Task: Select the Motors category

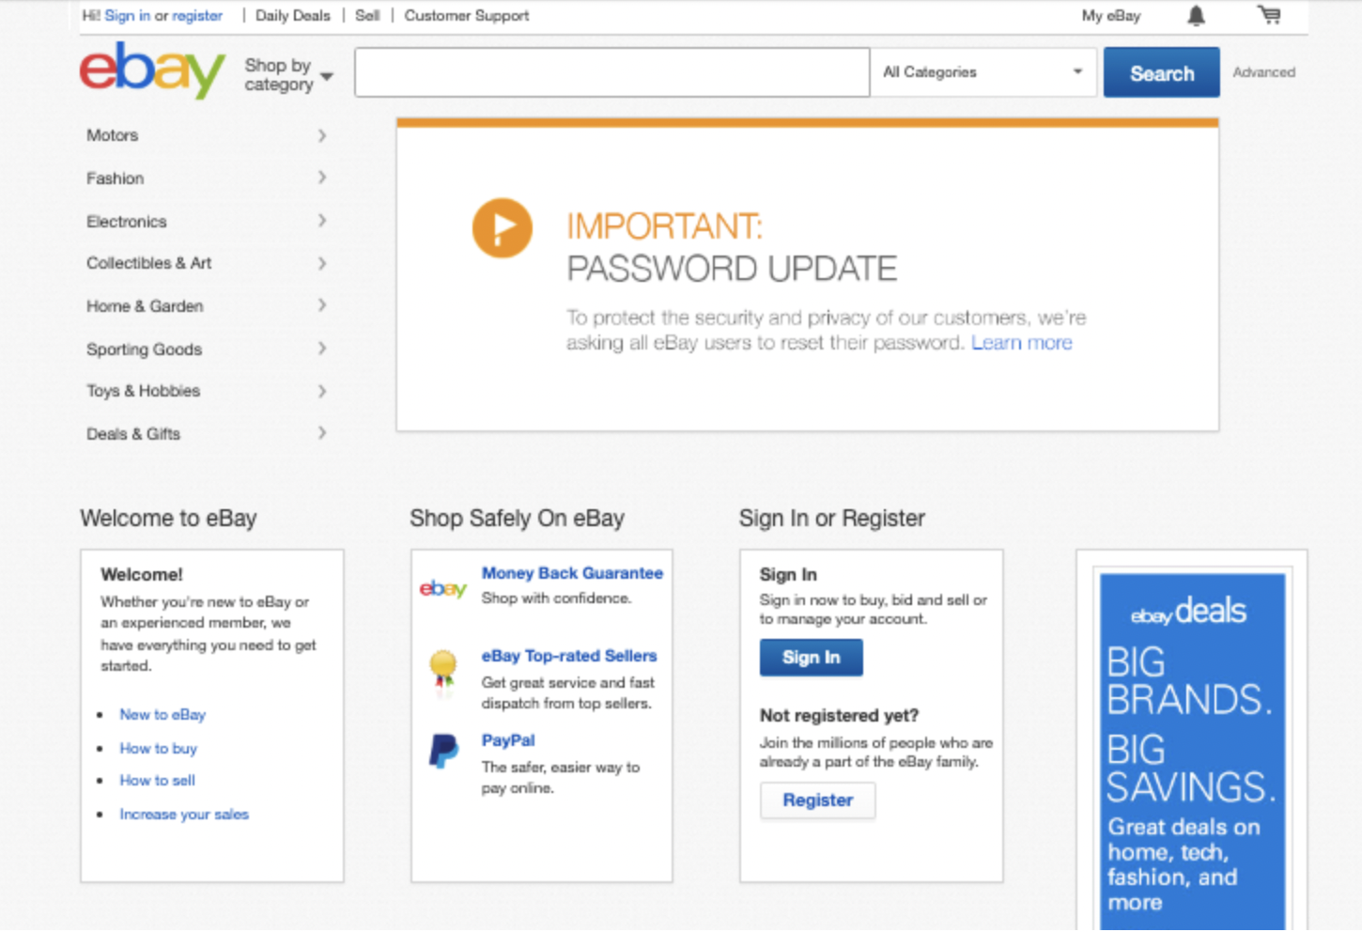Action: (113, 135)
